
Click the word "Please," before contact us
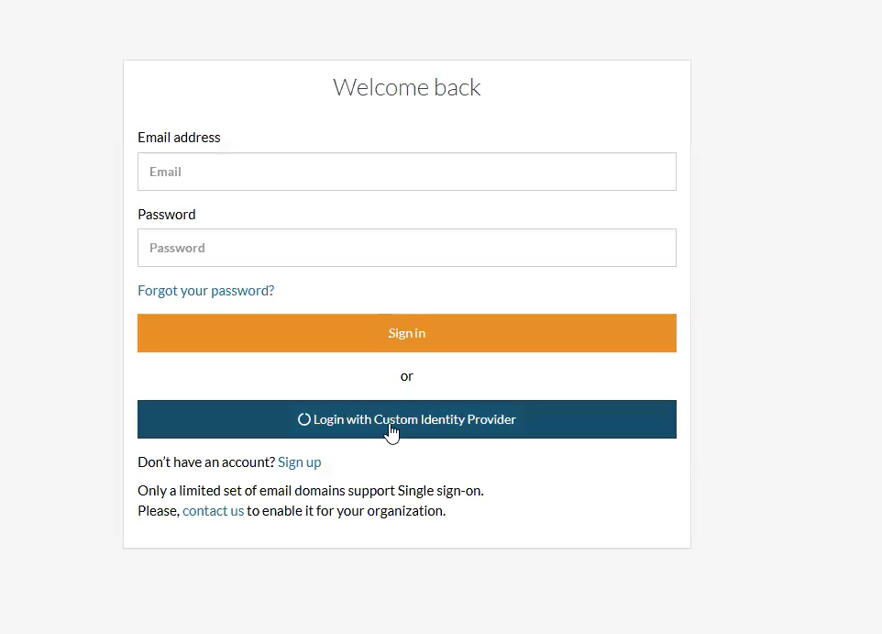pos(159,511)
